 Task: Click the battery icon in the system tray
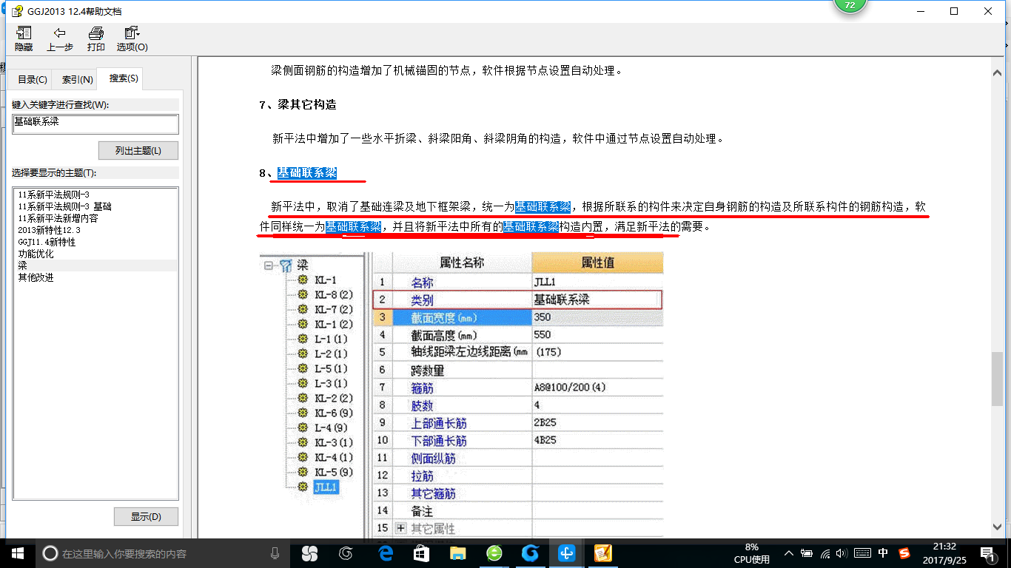pos(807,553)
